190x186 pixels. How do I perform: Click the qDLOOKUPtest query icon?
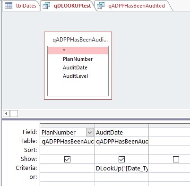pyautogui.click(x=46, y=6)
